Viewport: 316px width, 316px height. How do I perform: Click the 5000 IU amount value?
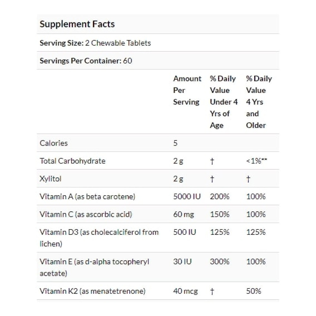tap(187, 197)
